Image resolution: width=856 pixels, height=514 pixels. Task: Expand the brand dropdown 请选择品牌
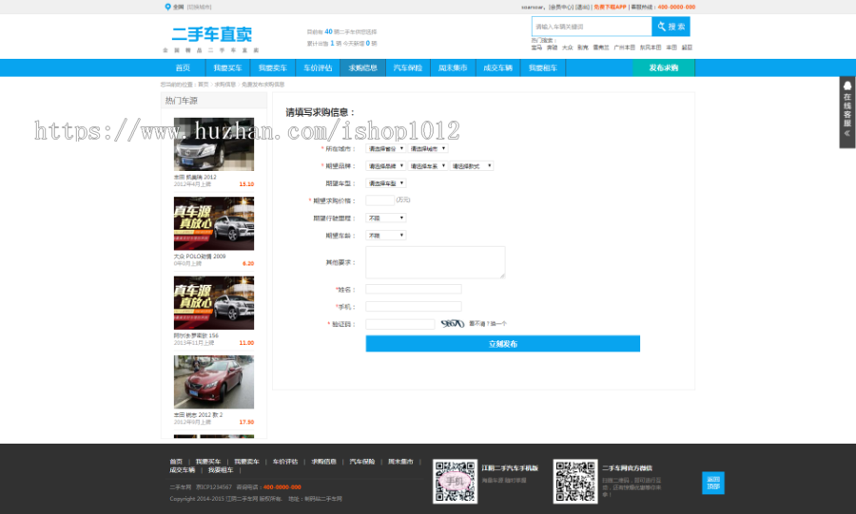(x=386, y=165)
